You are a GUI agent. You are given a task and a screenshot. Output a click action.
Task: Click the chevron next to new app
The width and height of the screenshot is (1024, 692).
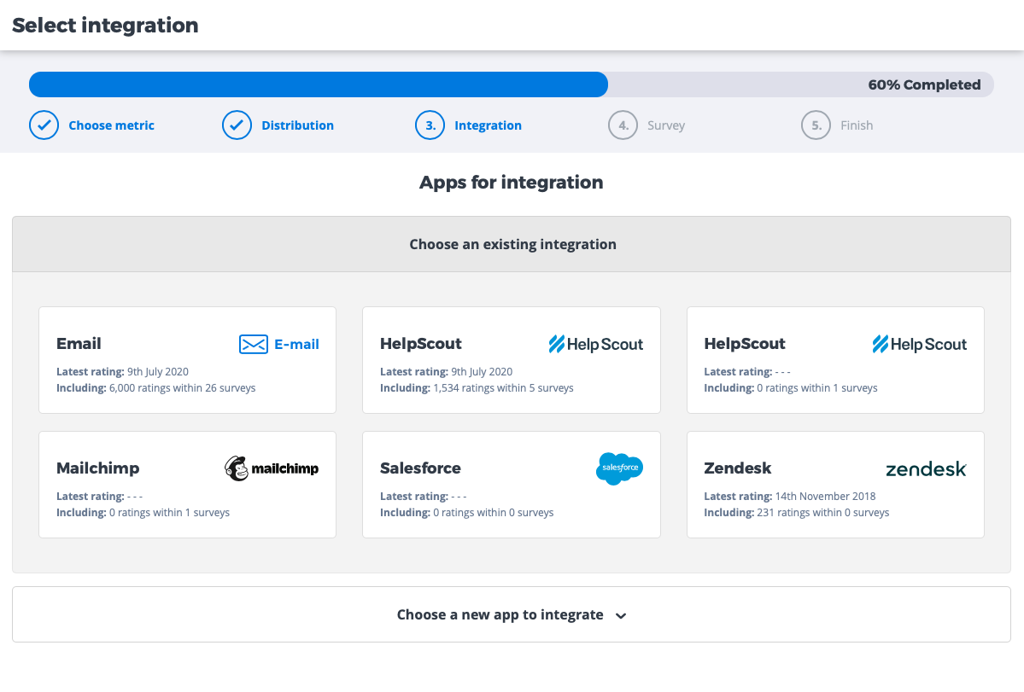621,616
